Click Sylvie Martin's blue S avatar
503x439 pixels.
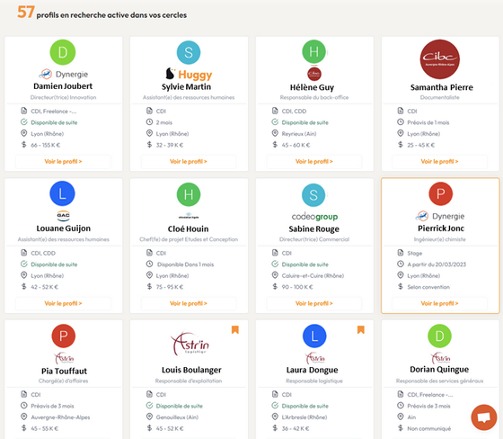[x=189, y=52]
